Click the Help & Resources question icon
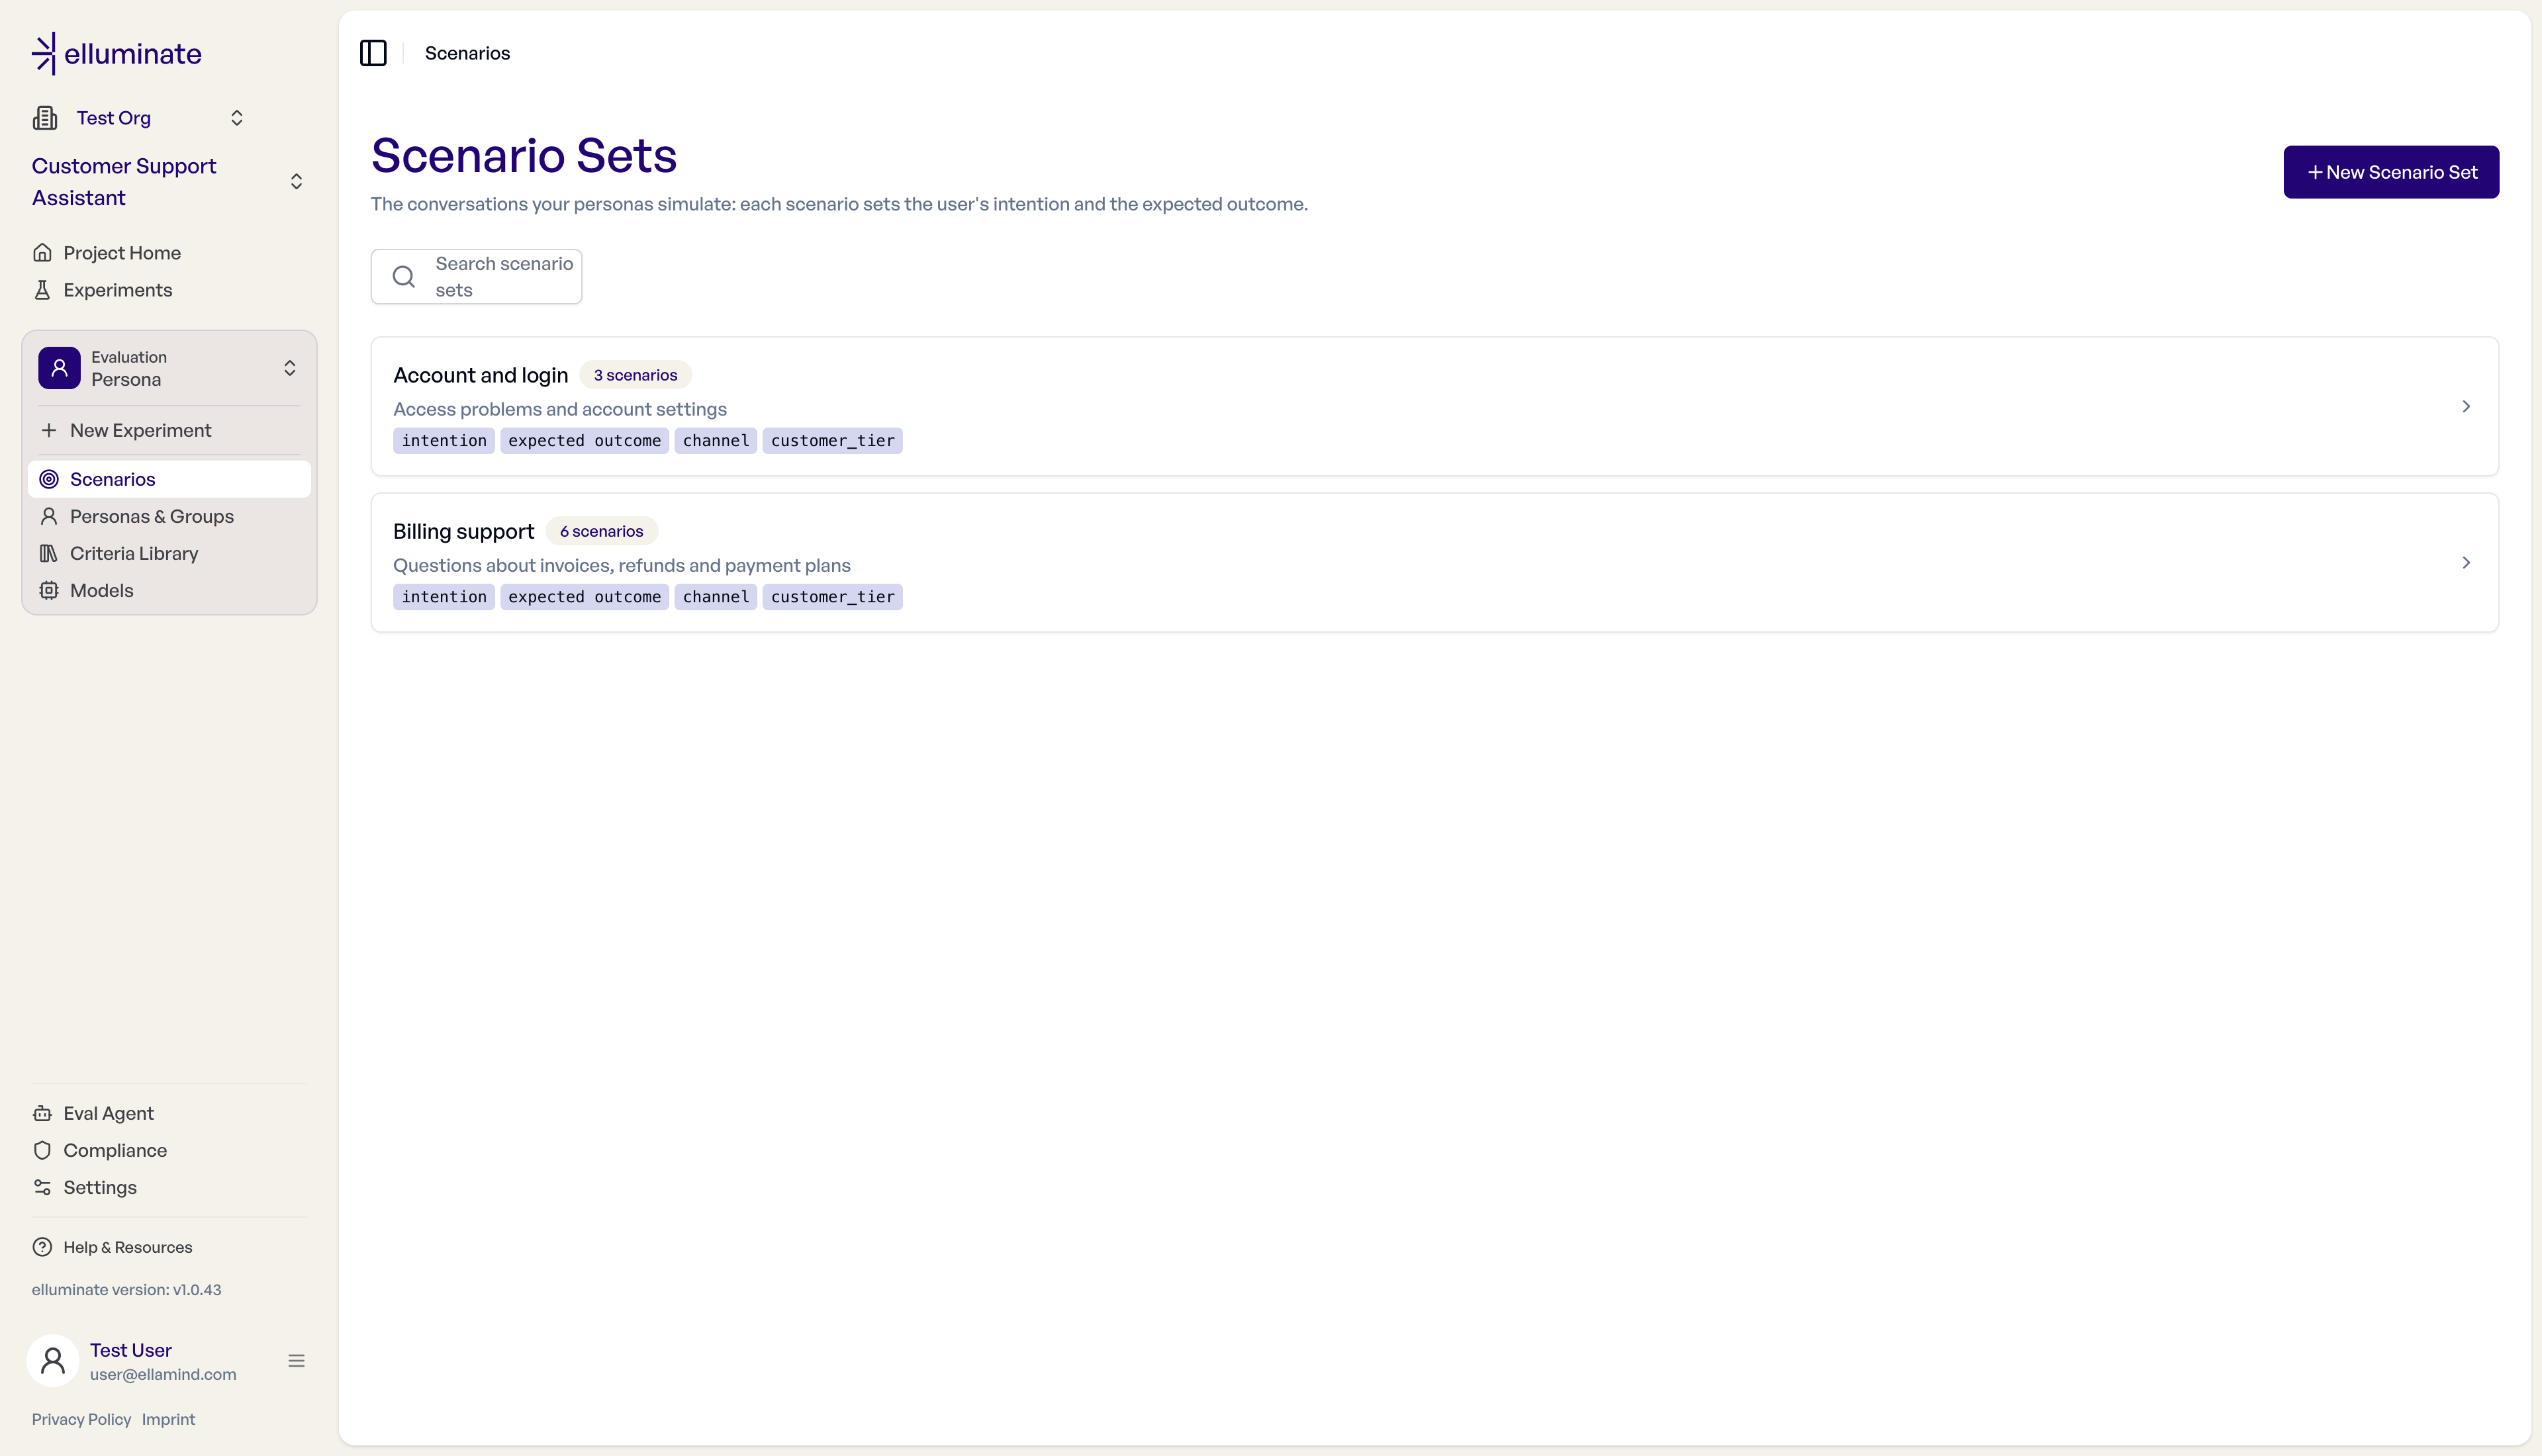Screen dimensions: 2542x1456 tap(42, 1247)
